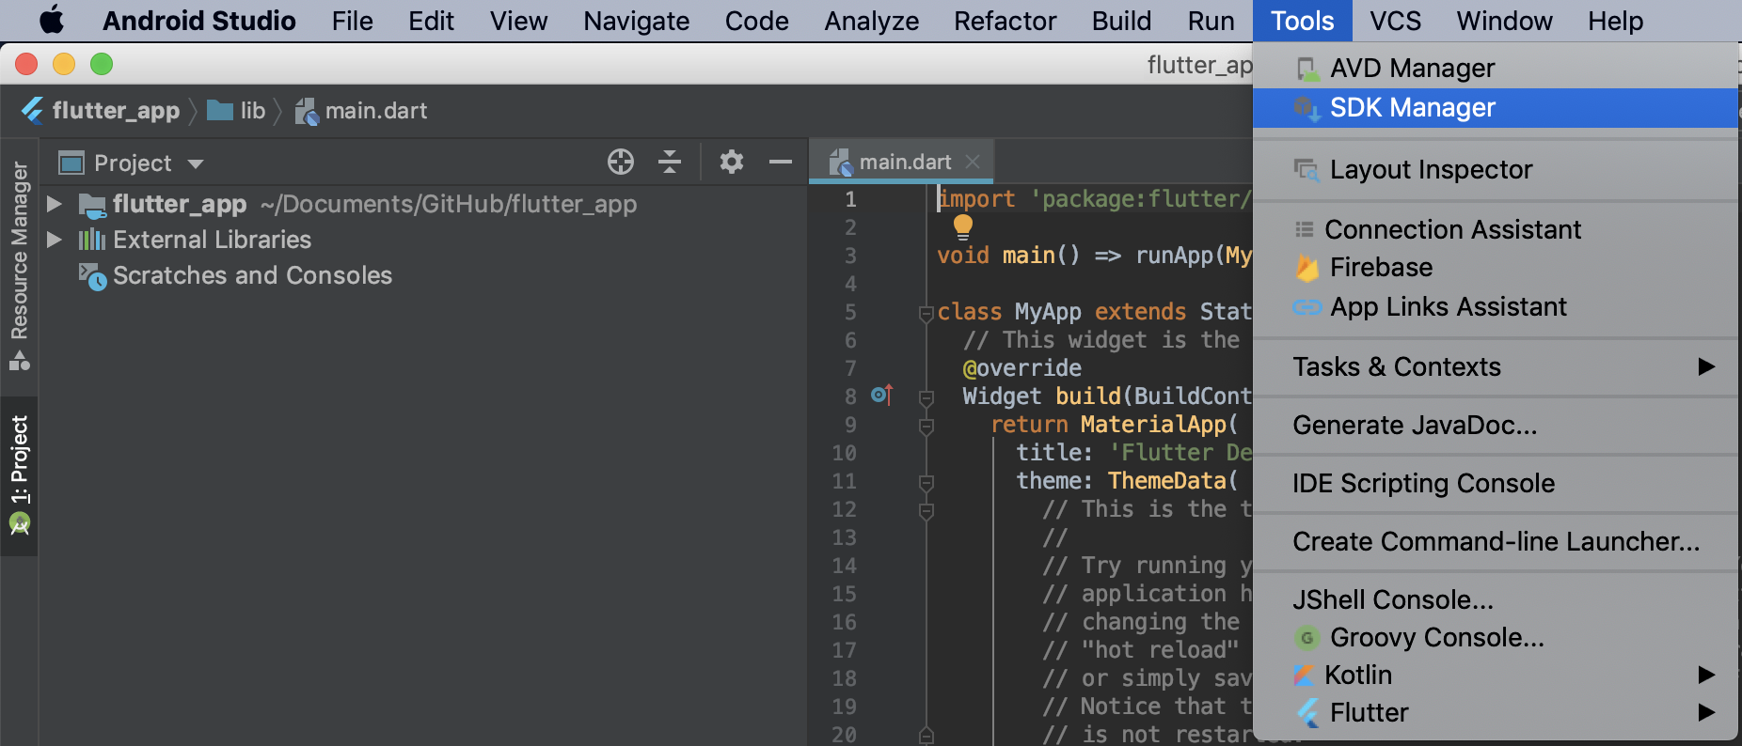Open IDE Scripting Console
The height and width of the screenshot is (746, 1742).
(x=1496, y=483)
